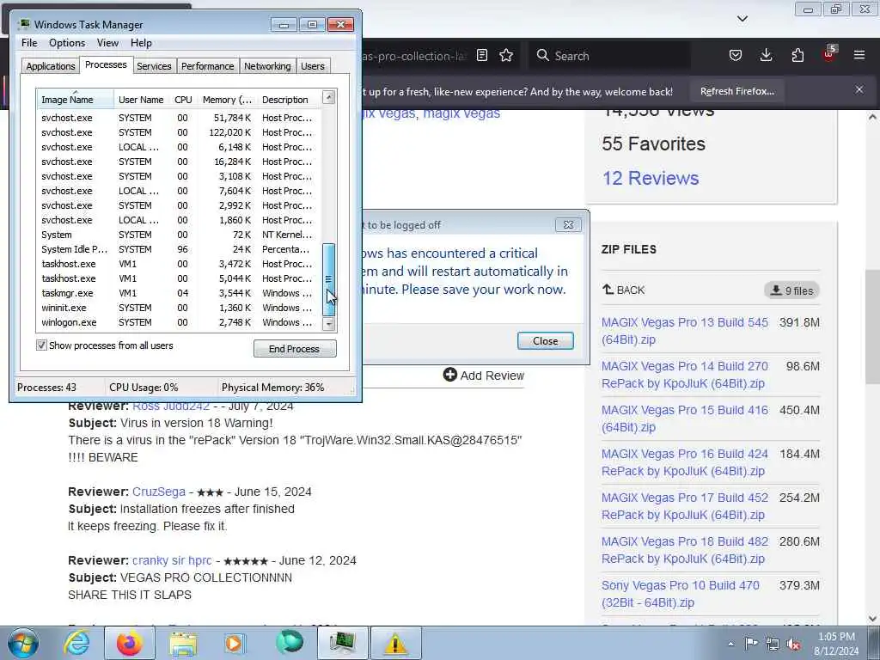
Task: Open Firefox from the taskbar
Action: (129, 643)
